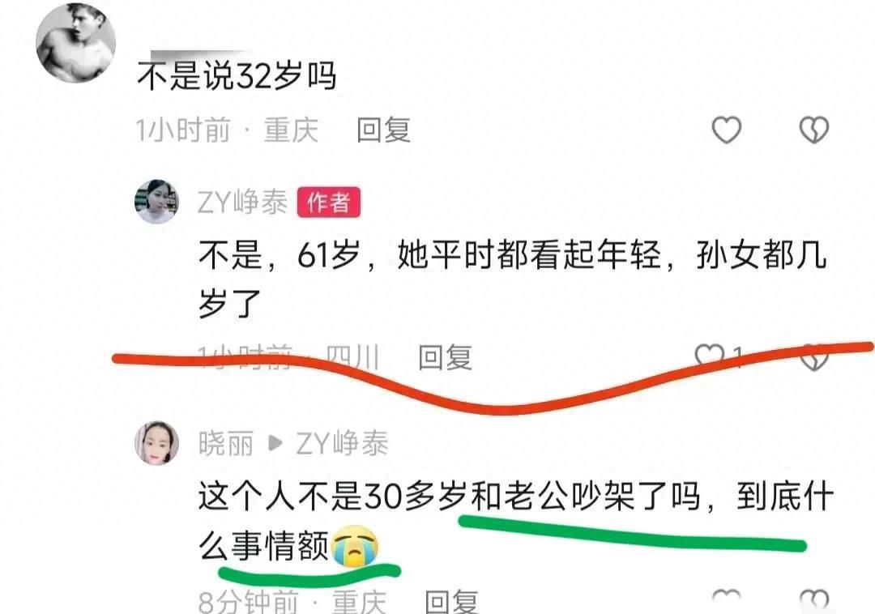Like the "不是说32岁吗" comment

tap(727, 130)
